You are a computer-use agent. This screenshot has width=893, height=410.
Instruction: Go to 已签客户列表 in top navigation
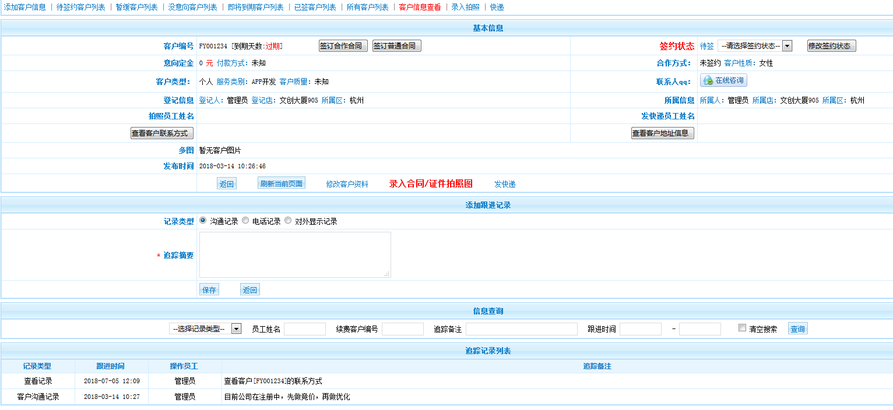click(x=315, y=7)
